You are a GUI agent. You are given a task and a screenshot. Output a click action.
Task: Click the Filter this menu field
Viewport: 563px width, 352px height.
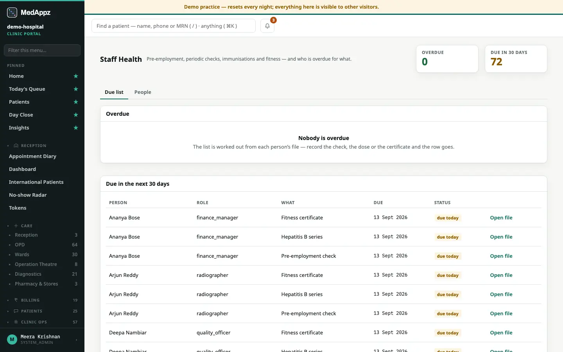pyautogui.click(x=42, y=50)
